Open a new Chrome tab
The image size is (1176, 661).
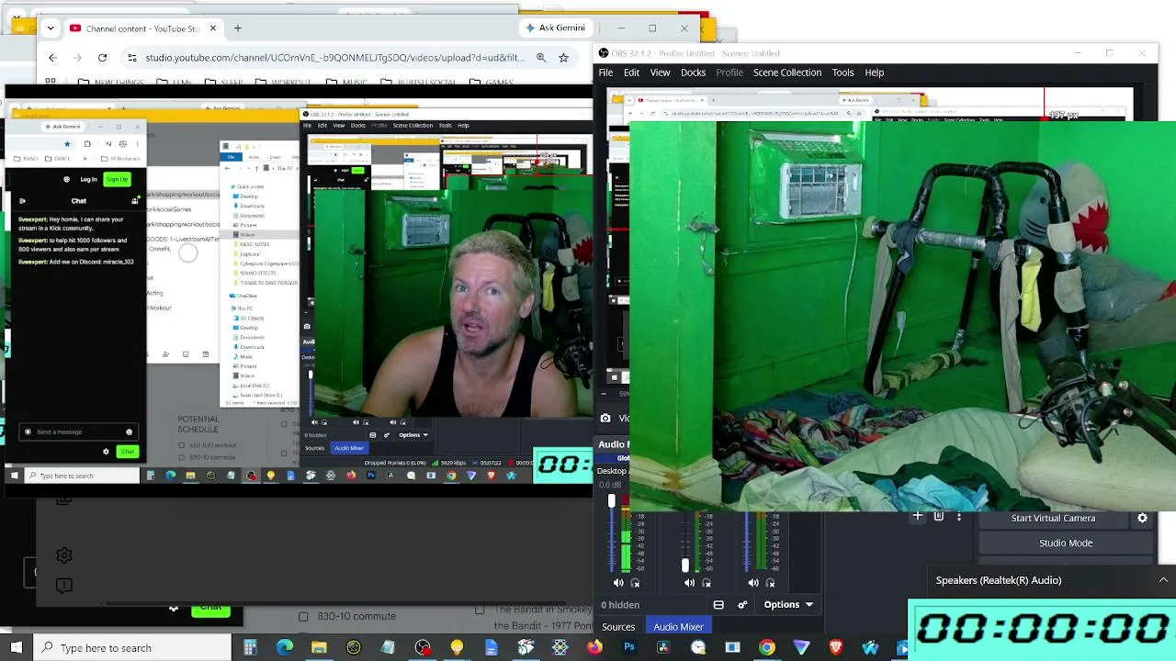point(237,28)
